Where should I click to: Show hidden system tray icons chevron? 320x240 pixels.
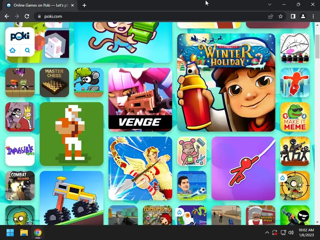coord(267,232)
